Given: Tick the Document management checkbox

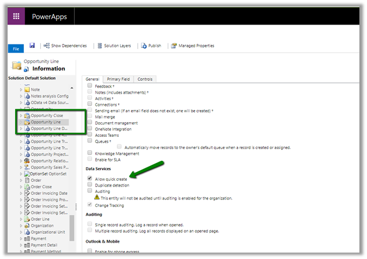Looking at the screenshot, I should 89,123.
